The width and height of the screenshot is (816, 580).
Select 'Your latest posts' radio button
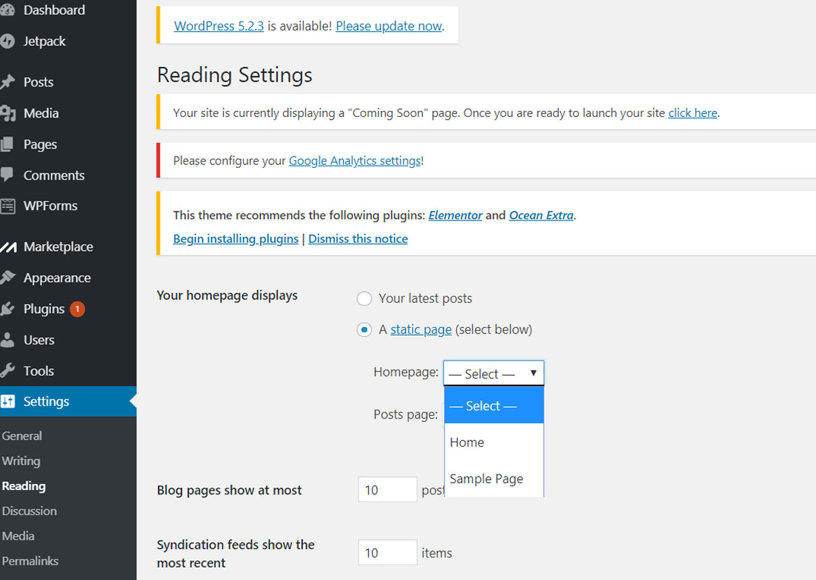[364, 299]
